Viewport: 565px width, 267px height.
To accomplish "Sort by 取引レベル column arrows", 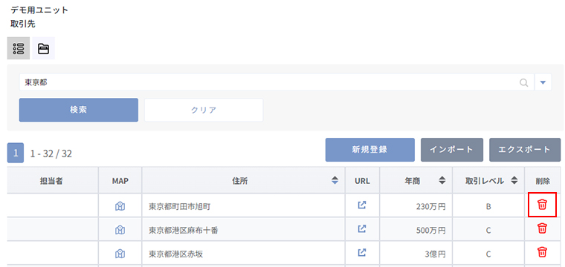I will (514, 181).
